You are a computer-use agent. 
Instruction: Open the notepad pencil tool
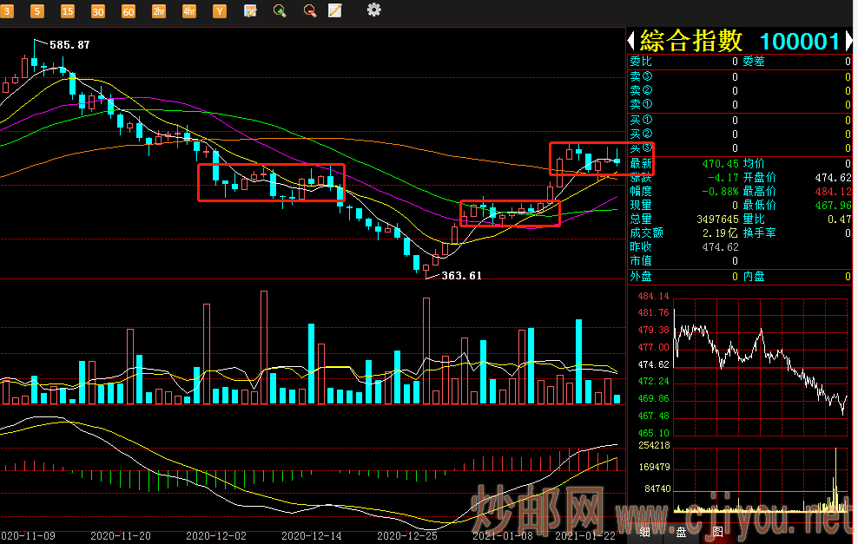pyautogui.click(x=335, y=11)
